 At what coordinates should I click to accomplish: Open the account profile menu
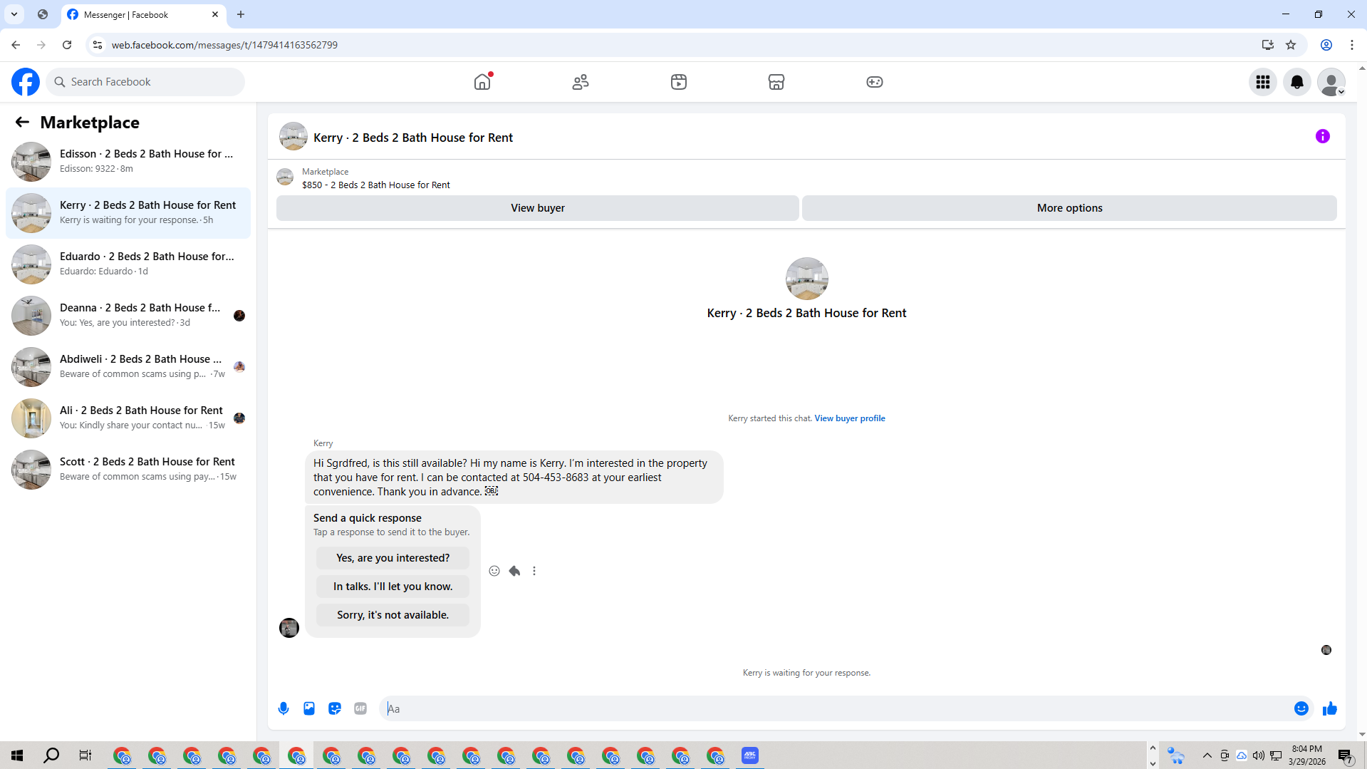pos(1331,82)
